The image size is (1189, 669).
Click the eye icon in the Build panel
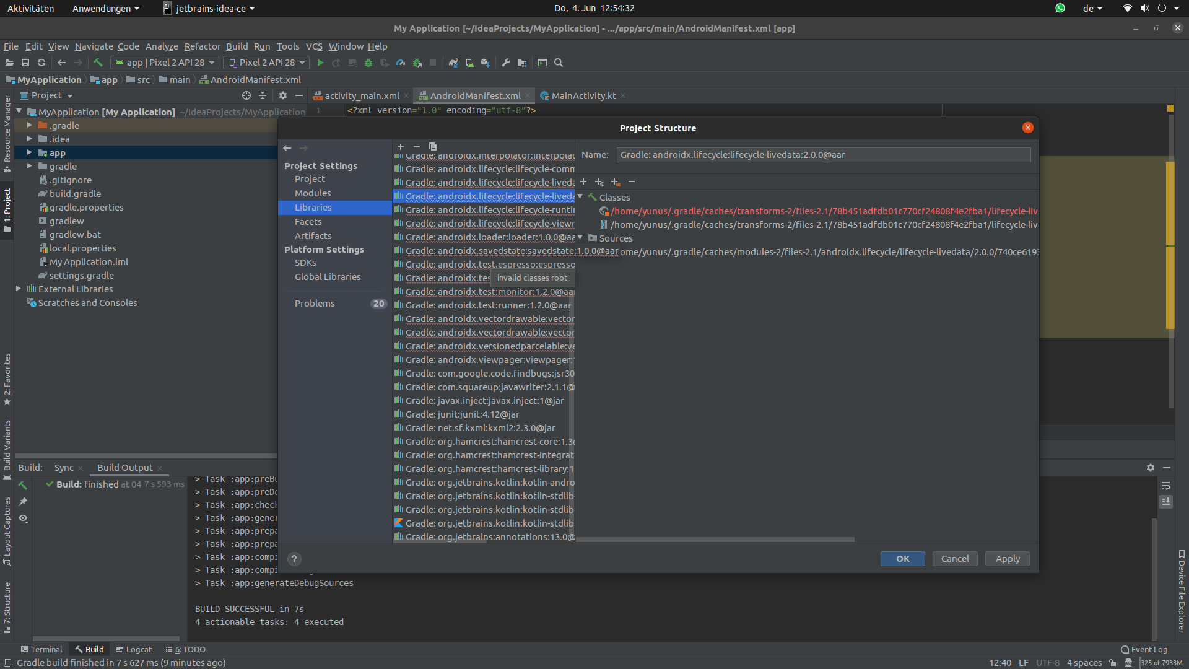tap(23, 518)
